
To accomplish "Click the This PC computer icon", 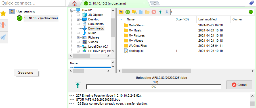I will pyautogui.click(x=78, y=10).
